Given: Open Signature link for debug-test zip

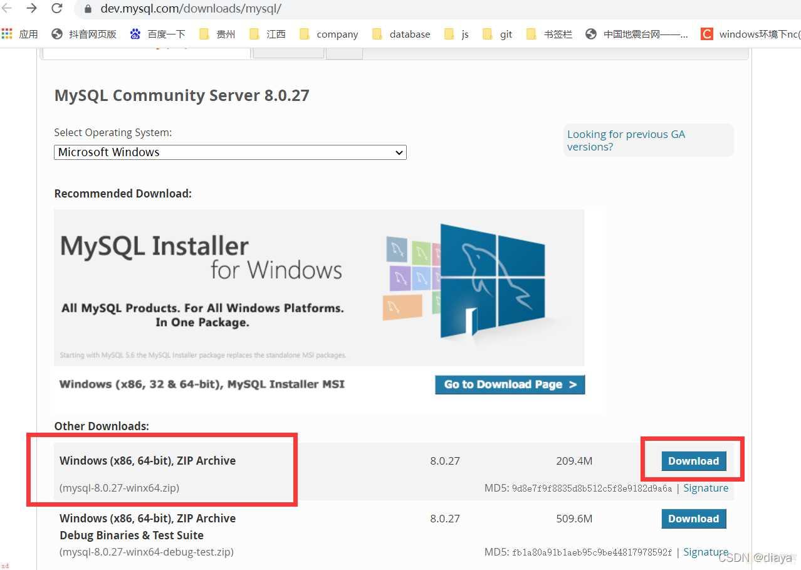Looking at the screenshot, I should click(706, 552).
